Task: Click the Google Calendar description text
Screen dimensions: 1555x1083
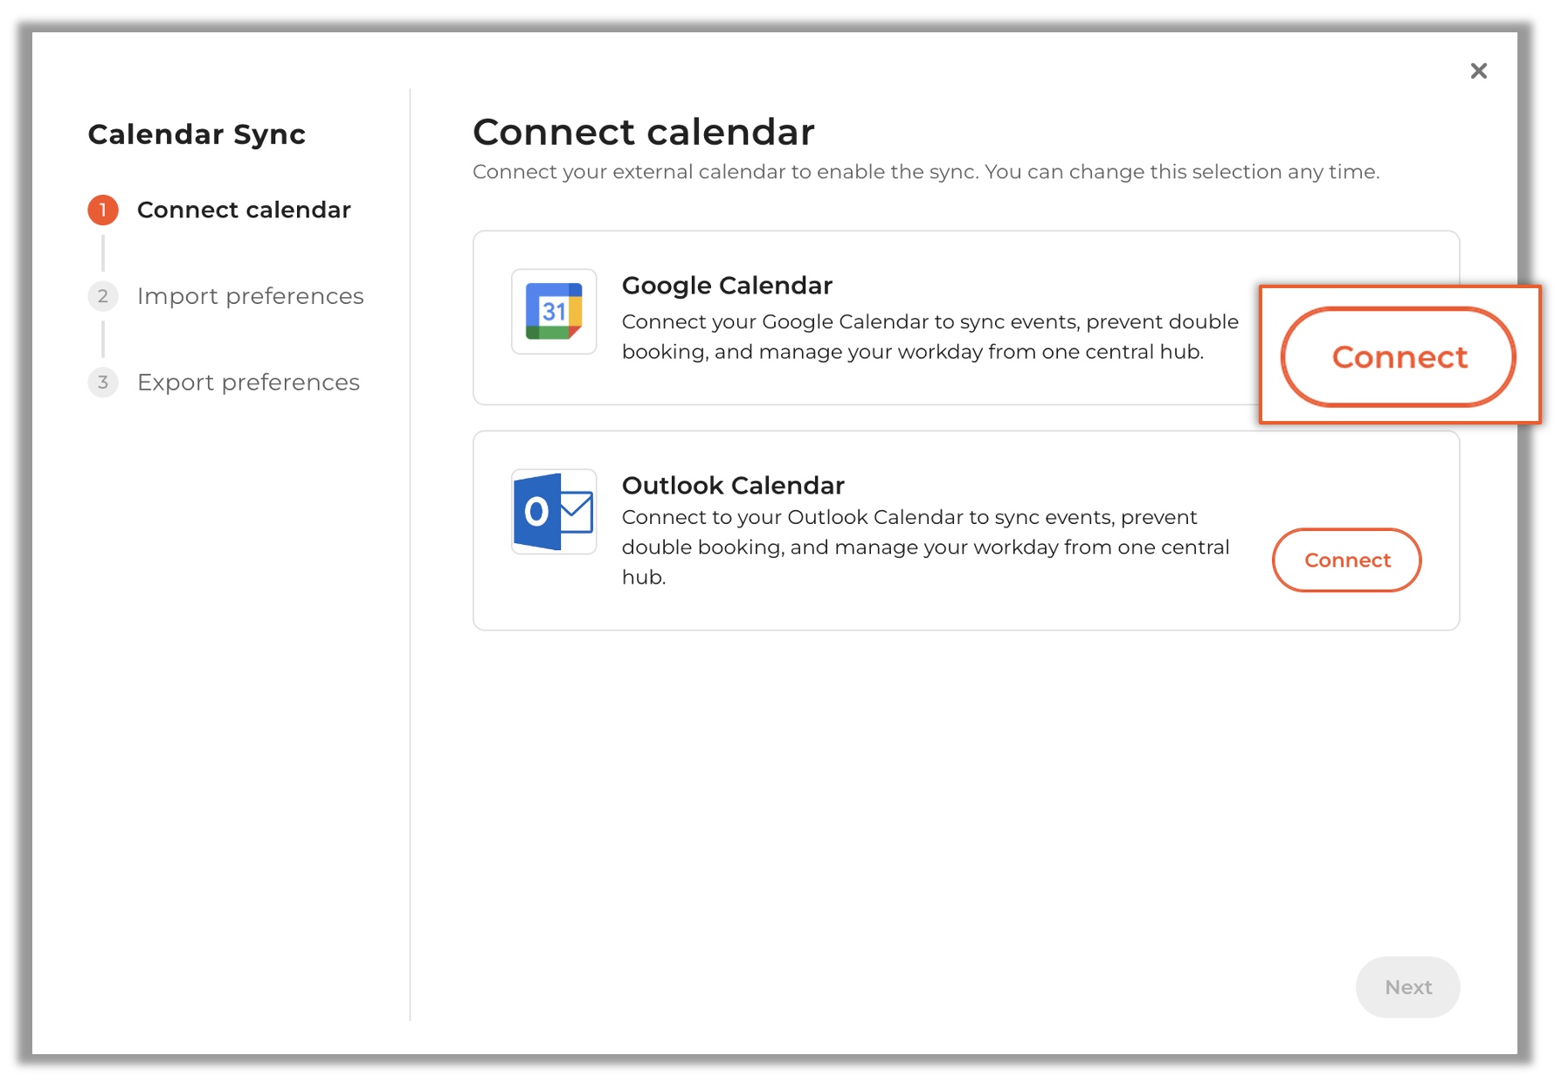Action: (930, 336)
